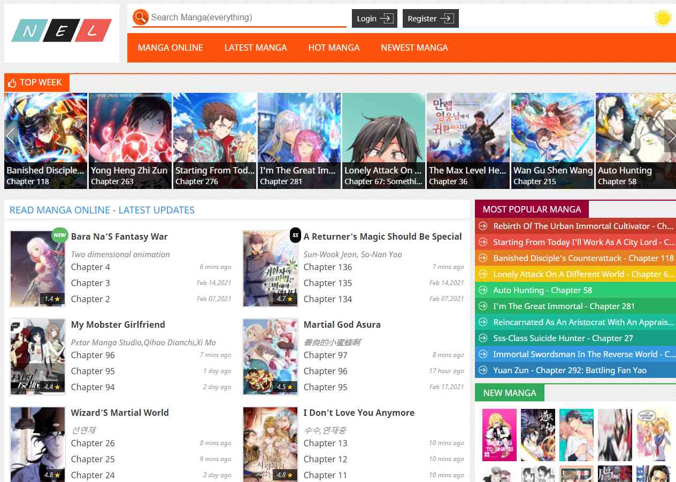The image size is (676, 482).
Task: Click the Login button
Action: coord(374,19)
